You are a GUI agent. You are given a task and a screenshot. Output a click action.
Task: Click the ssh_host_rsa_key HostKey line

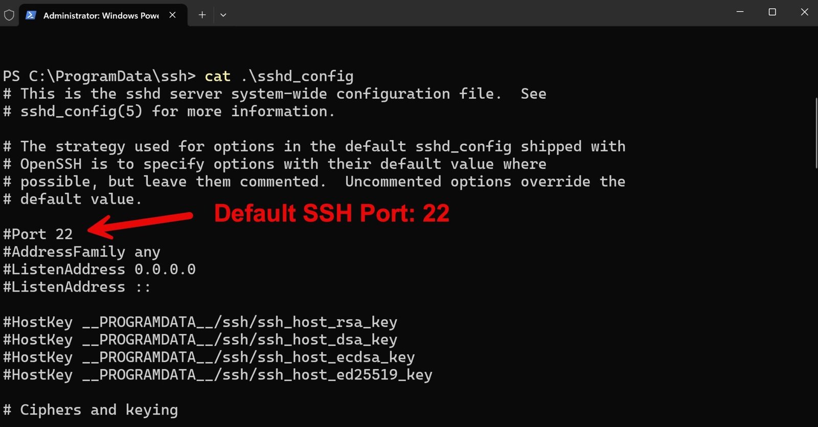coord(200,322)
